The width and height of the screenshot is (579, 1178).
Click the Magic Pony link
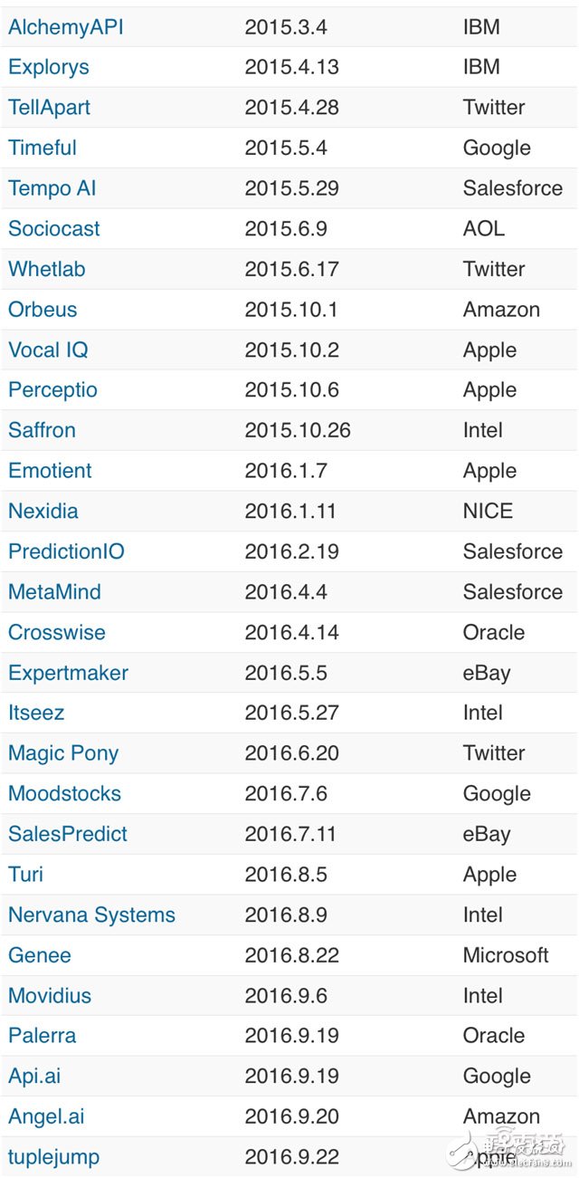[63, 753]
